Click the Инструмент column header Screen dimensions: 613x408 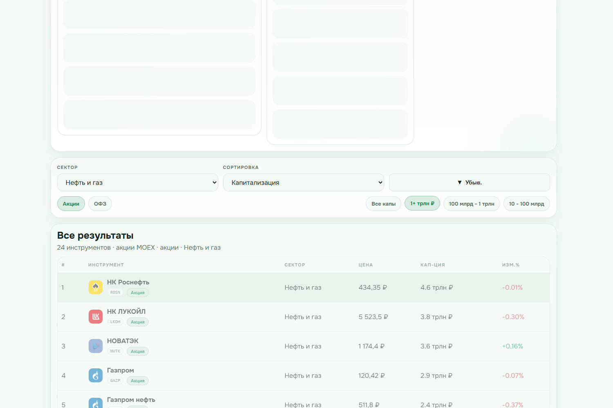pyautogui.click(x=106, y=265)
